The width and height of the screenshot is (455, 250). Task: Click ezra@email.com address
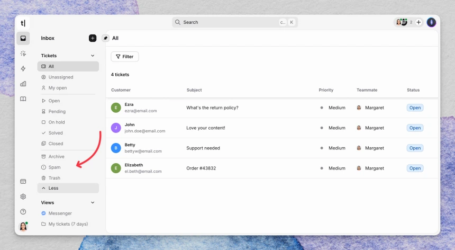pyautogui.click(x=141, y=111)
